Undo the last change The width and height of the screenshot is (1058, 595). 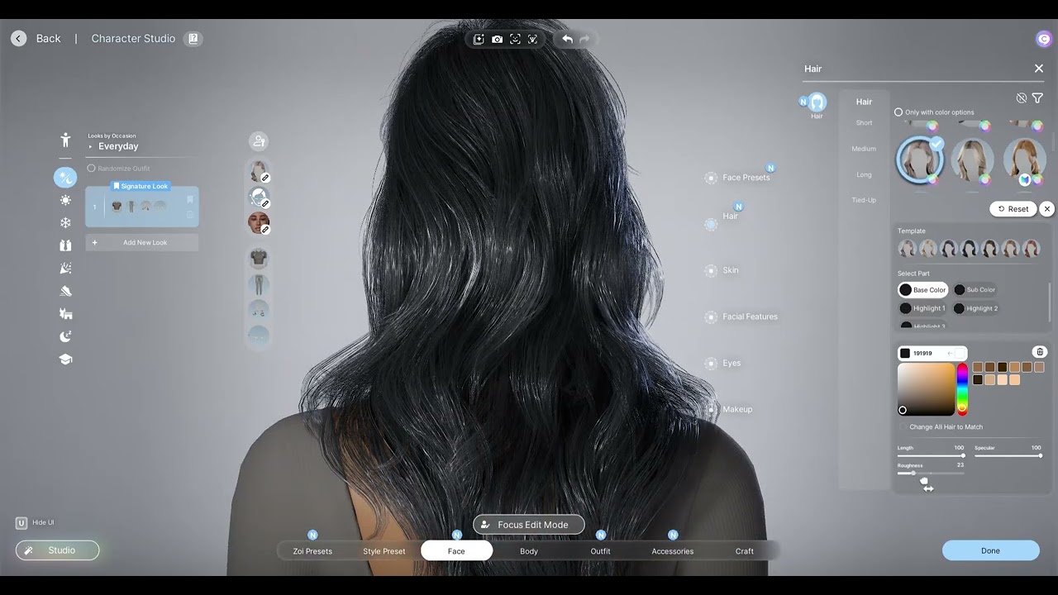567,39
